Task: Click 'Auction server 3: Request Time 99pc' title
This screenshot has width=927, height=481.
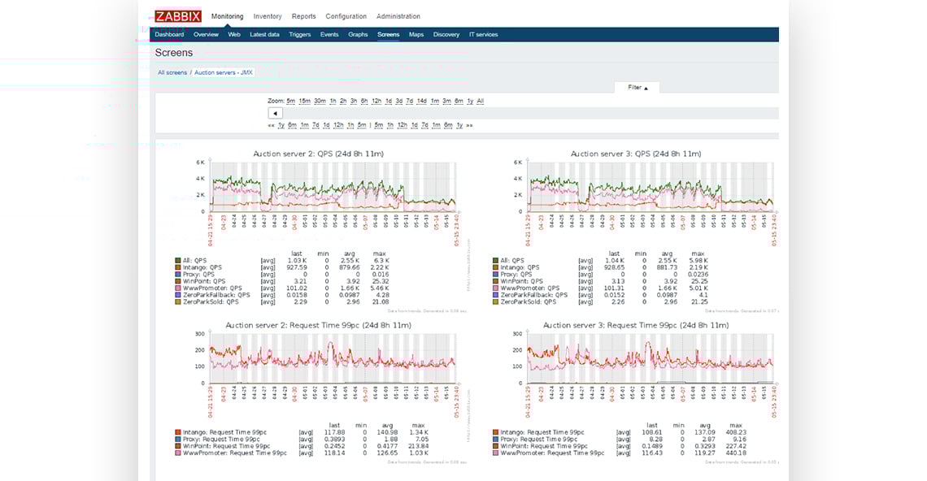Action: coord(636,325)
